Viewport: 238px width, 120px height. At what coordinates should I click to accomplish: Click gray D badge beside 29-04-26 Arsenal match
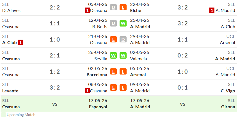point(123,39)
